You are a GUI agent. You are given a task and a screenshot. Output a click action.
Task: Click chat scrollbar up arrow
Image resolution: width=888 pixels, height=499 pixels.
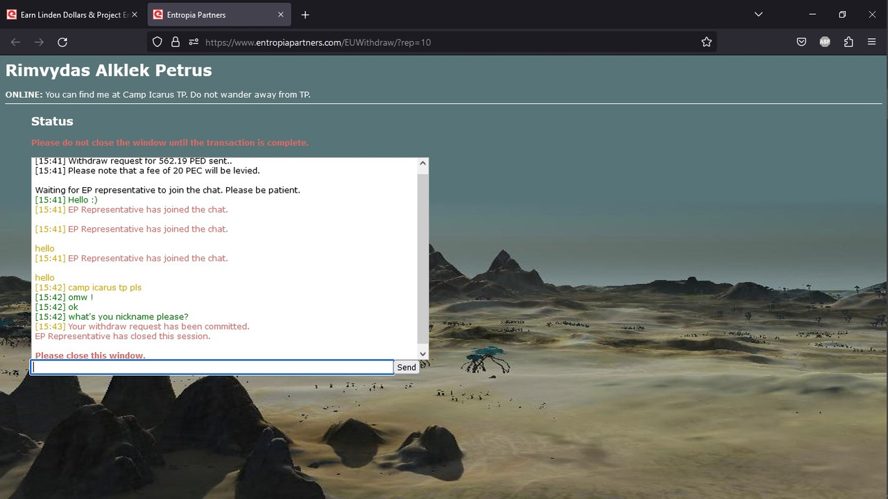[422, 164]
